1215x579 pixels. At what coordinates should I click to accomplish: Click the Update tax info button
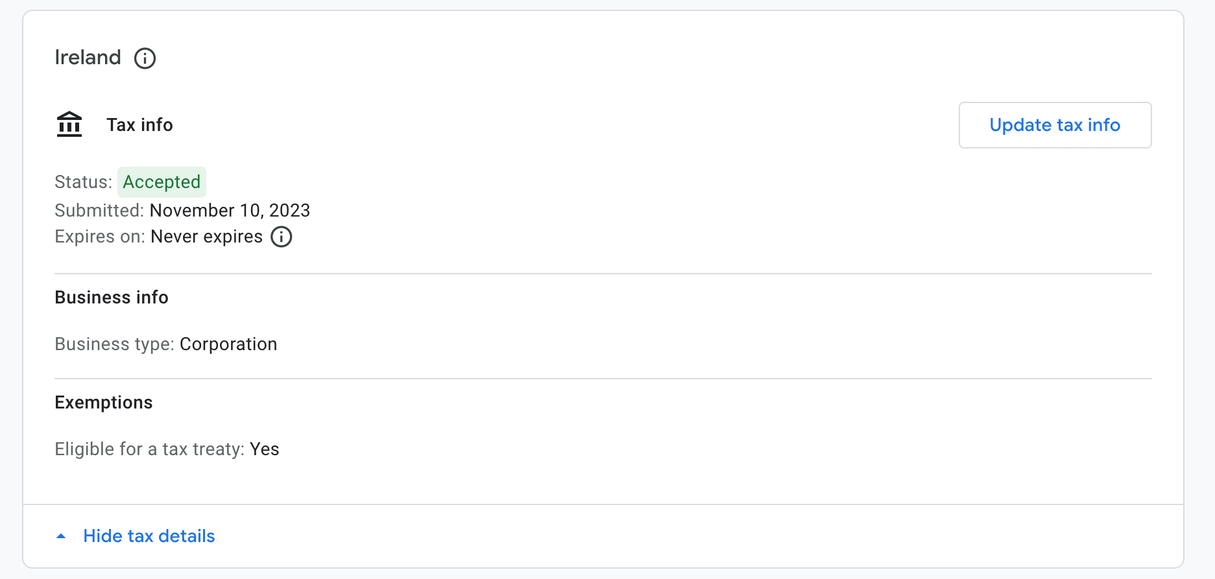click(x=1054, y=124)
